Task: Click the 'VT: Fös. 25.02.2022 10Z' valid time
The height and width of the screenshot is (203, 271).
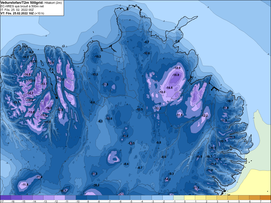Action: click(x=17, y=13)
